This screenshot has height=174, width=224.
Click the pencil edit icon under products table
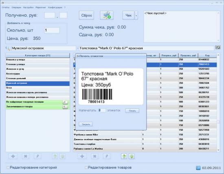pyautogui.click(x=107, y=156)
